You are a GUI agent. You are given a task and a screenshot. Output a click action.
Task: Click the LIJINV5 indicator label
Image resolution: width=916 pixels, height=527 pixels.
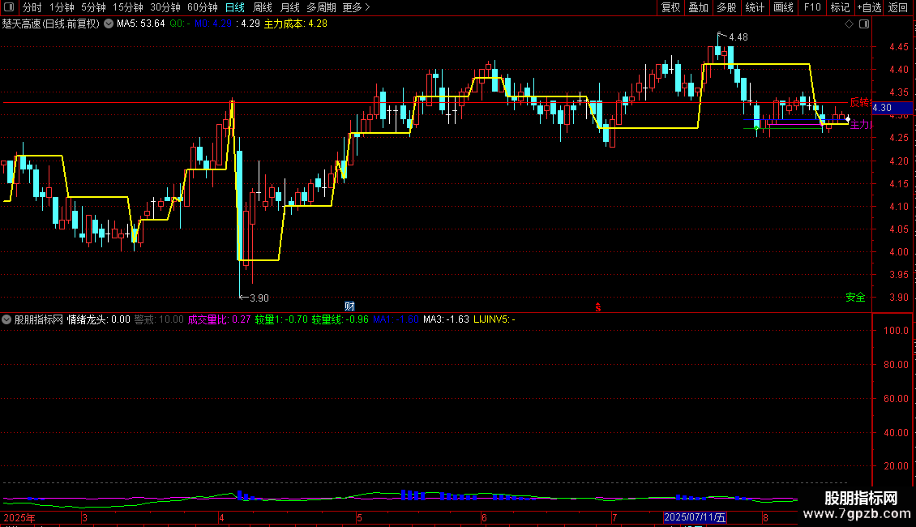[x=494, y=319]
